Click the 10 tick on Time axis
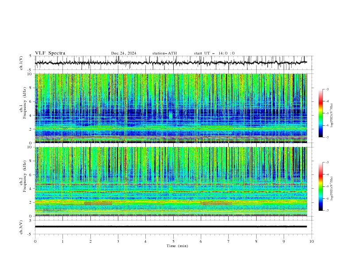 (x=312, y=241)
